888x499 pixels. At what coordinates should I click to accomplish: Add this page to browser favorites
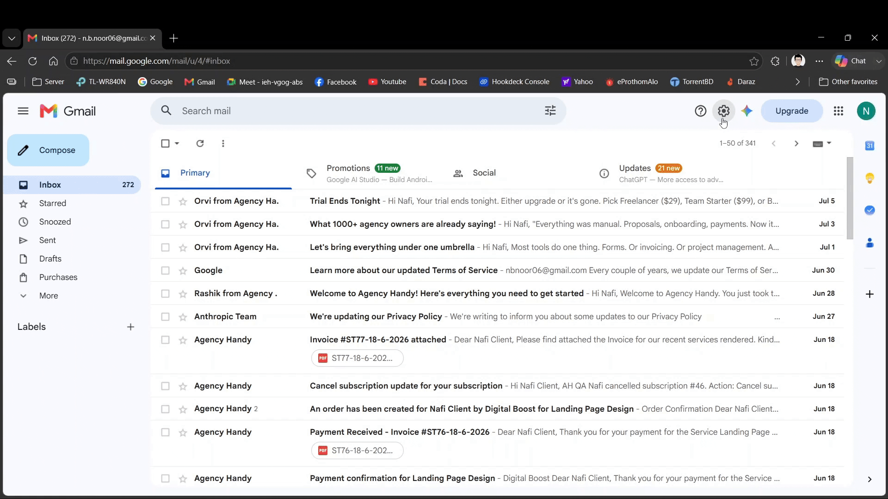pos(754,61)
